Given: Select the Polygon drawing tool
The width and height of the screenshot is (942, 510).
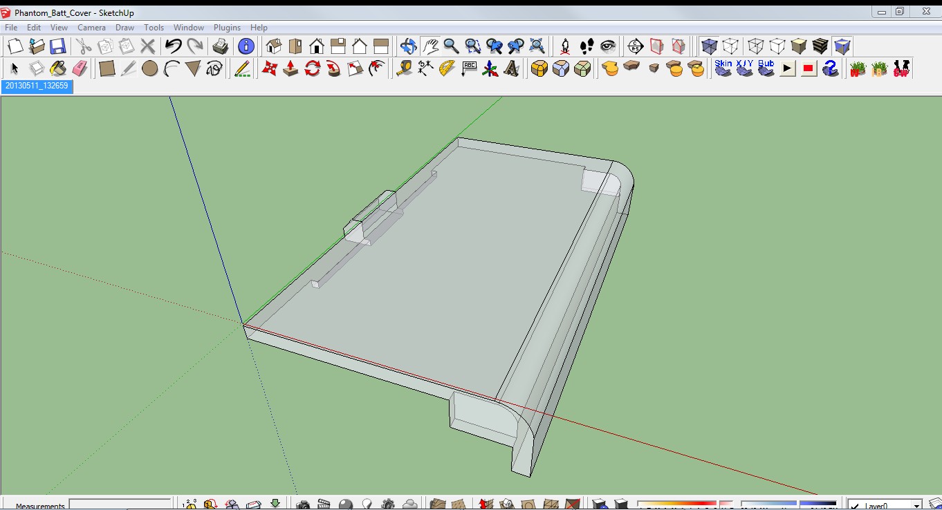Looking at the screenshot, I should pyautogui.click(x=193, y=68).
